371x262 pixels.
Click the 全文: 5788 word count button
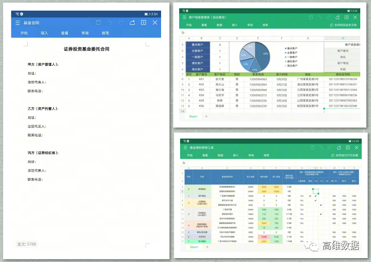click(x=27, y=244)
